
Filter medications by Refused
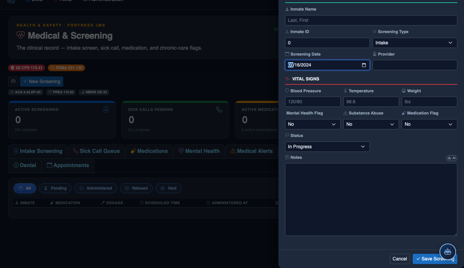click(x=136, y=188)
